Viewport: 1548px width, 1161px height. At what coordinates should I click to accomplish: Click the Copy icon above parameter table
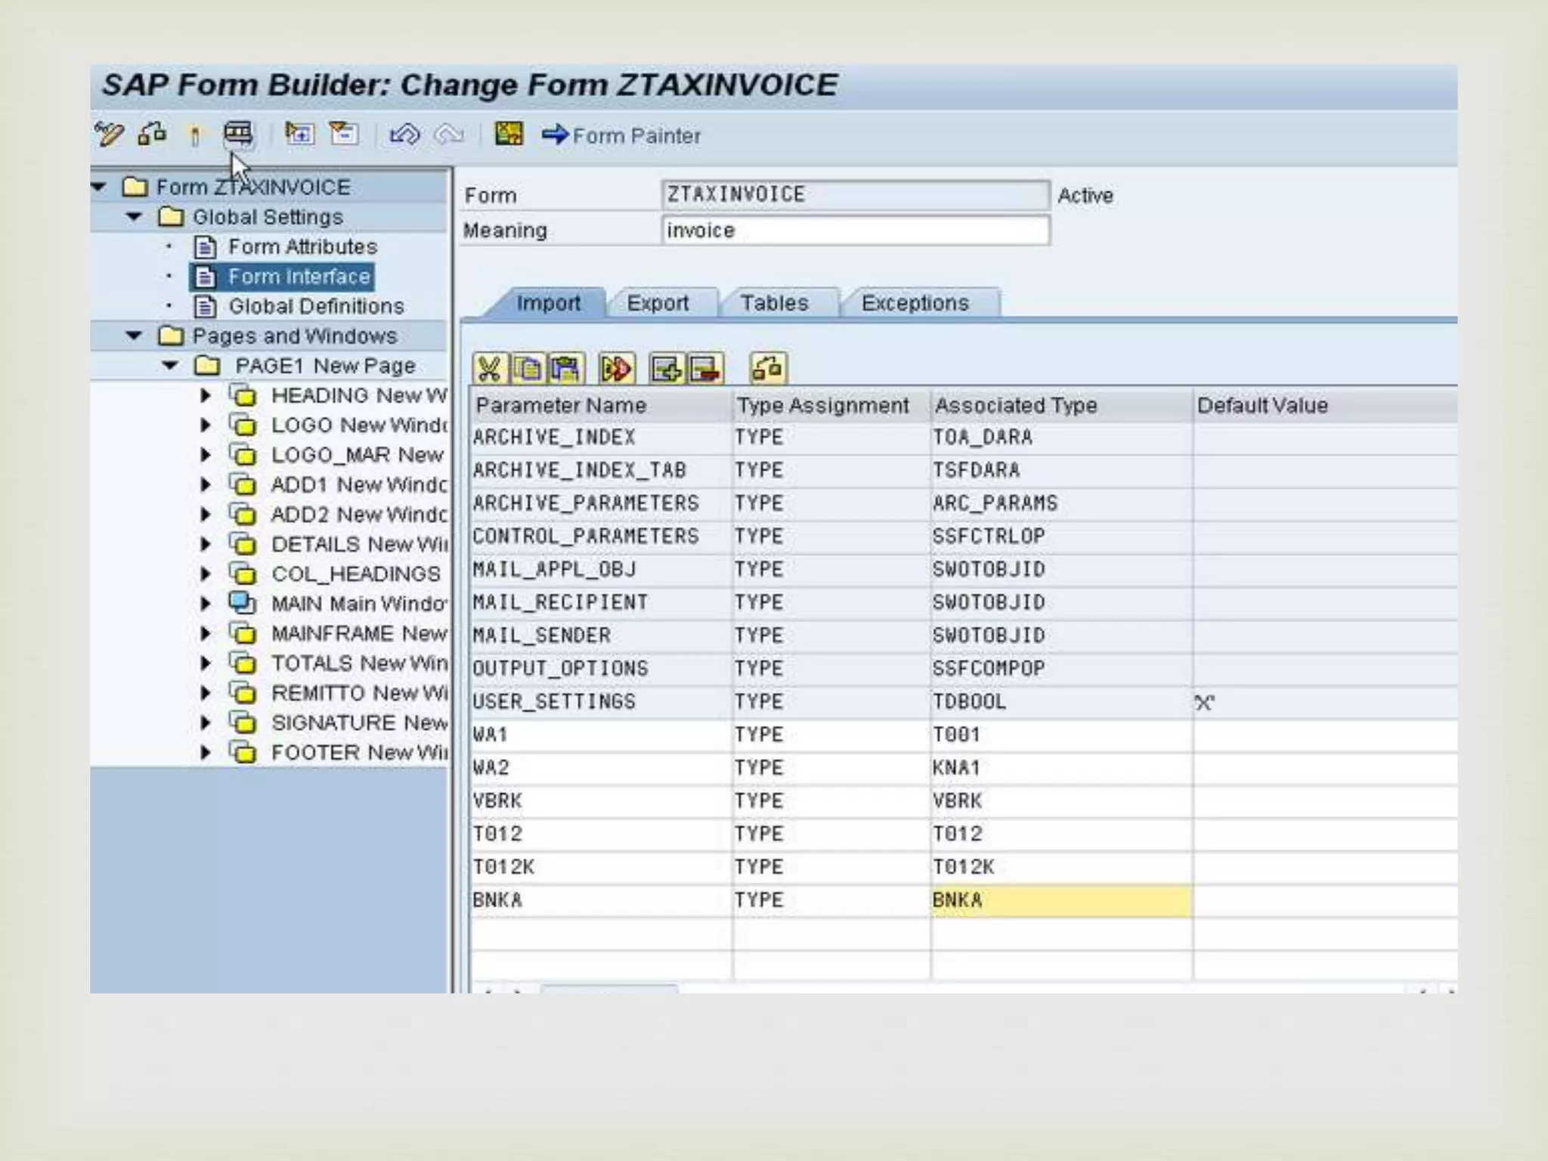click(528, 370)
